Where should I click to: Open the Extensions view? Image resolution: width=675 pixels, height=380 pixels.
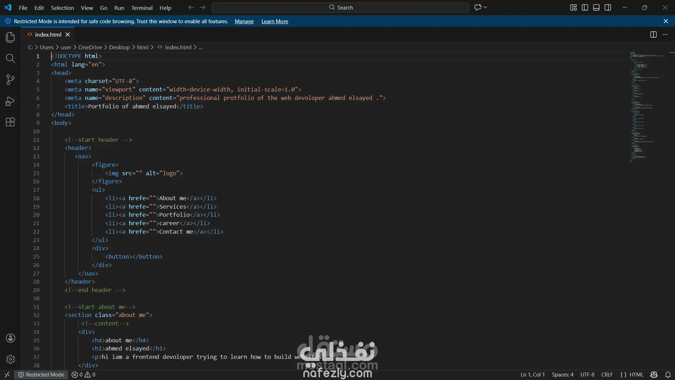point(11,122)
